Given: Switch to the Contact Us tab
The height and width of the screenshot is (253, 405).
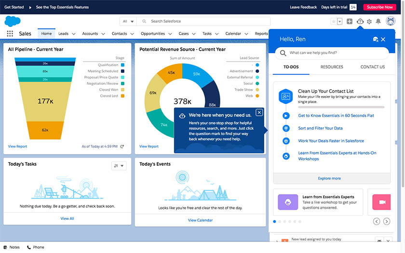Looking at the screenshot, I should pos(372,67).
